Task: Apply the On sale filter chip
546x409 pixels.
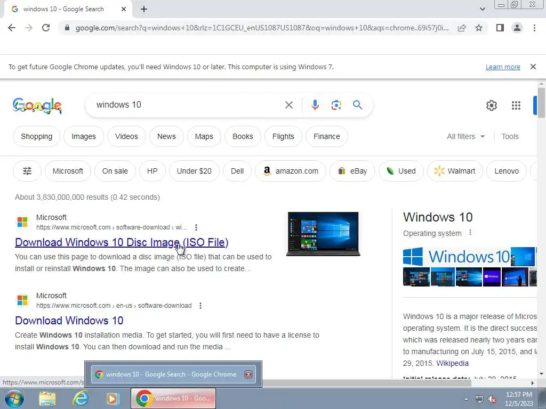Action: 115,171
